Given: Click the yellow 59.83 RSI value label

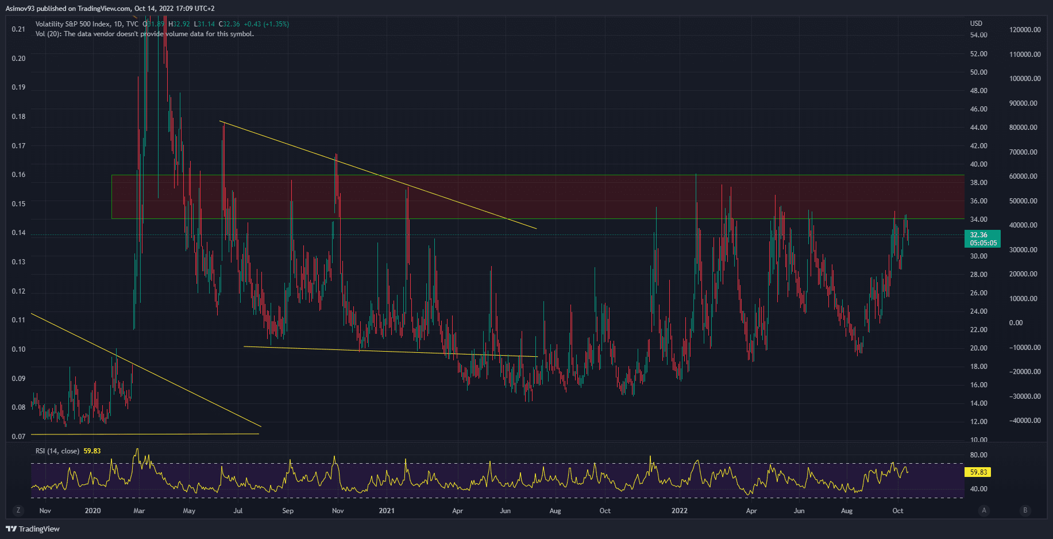Looking at the screenshot, I should click(x=978, y=472).
